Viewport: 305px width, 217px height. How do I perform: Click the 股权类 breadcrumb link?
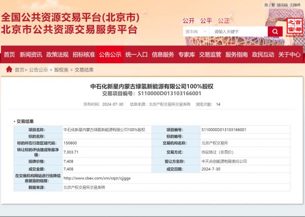(x=61, y=70)
